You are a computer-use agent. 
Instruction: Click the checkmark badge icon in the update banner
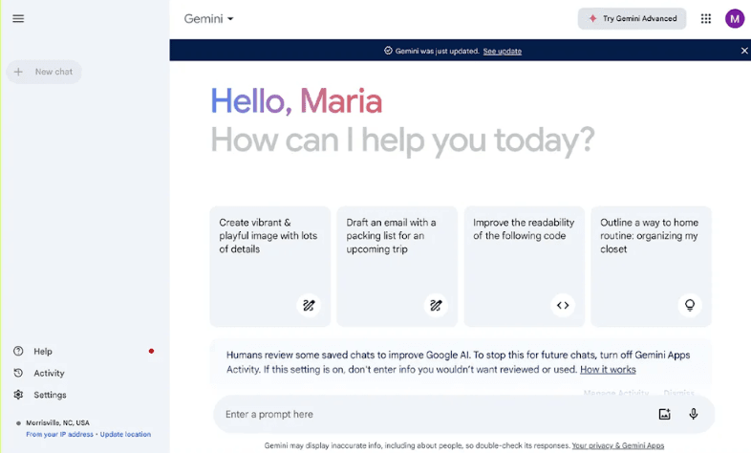point(388,51)
